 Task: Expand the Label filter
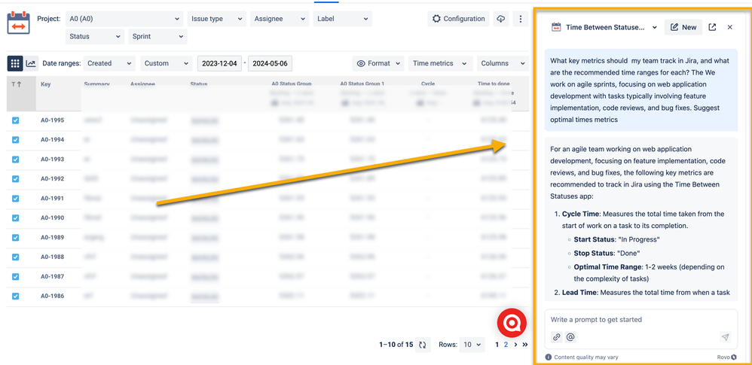click(x=342, y=19)
